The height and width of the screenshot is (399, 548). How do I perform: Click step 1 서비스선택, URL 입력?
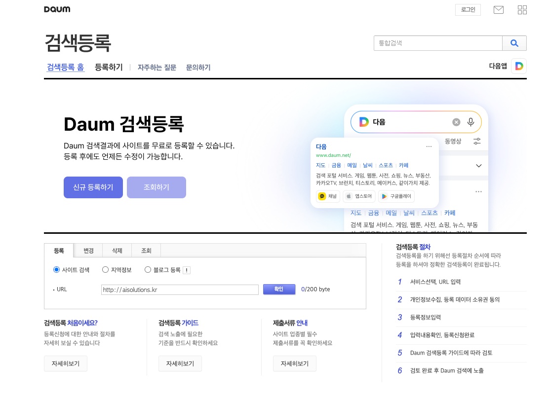point(435,282)
